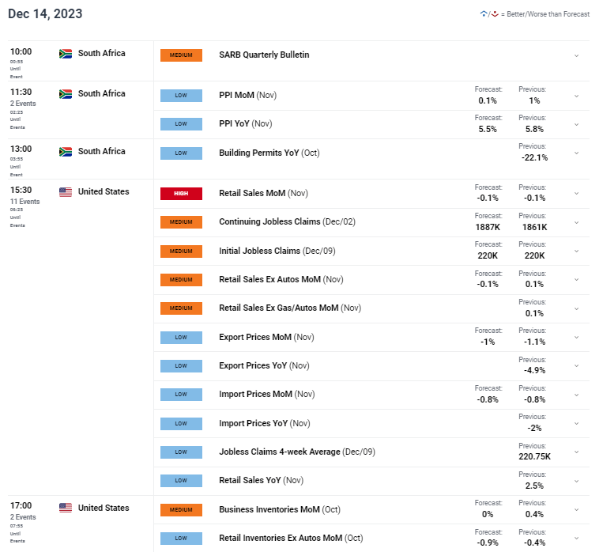This screenshot has width=599, height=552.
Task: Click United States flag icon at 17:00
Action: [x=66, y=508]
